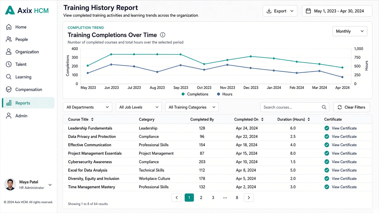
Task: Click the calendar icon in the date range picker
Action: pyautogui.click(x=308, y=11)
